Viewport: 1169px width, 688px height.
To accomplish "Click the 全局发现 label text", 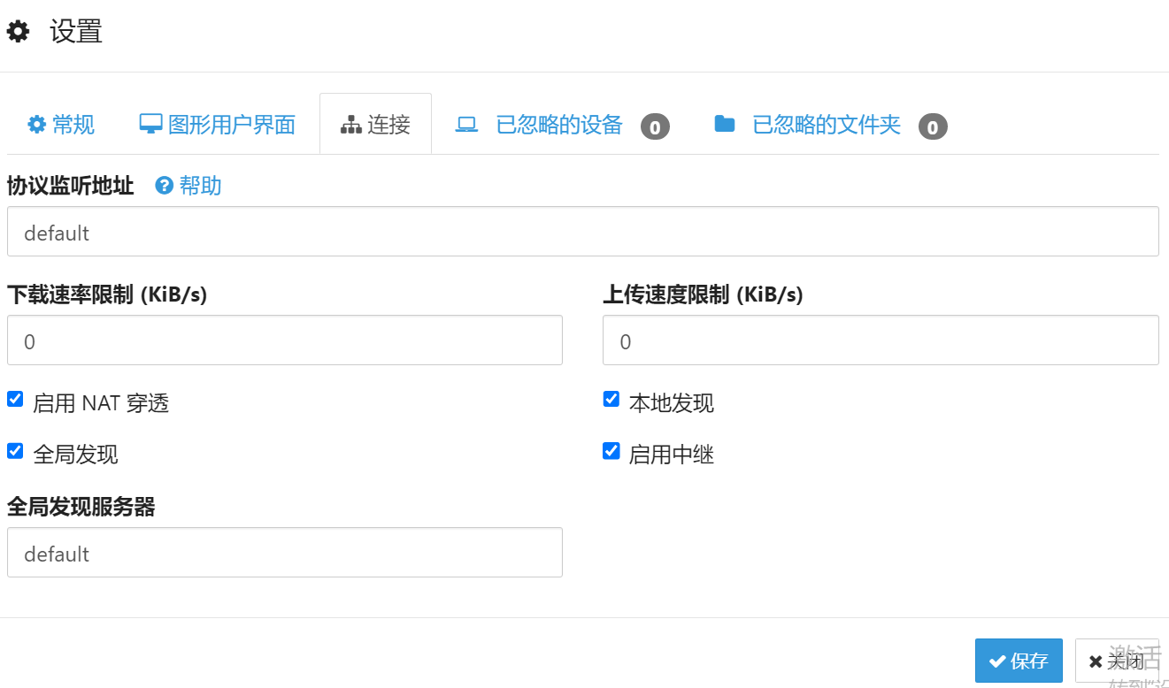I will coord(75,455).
